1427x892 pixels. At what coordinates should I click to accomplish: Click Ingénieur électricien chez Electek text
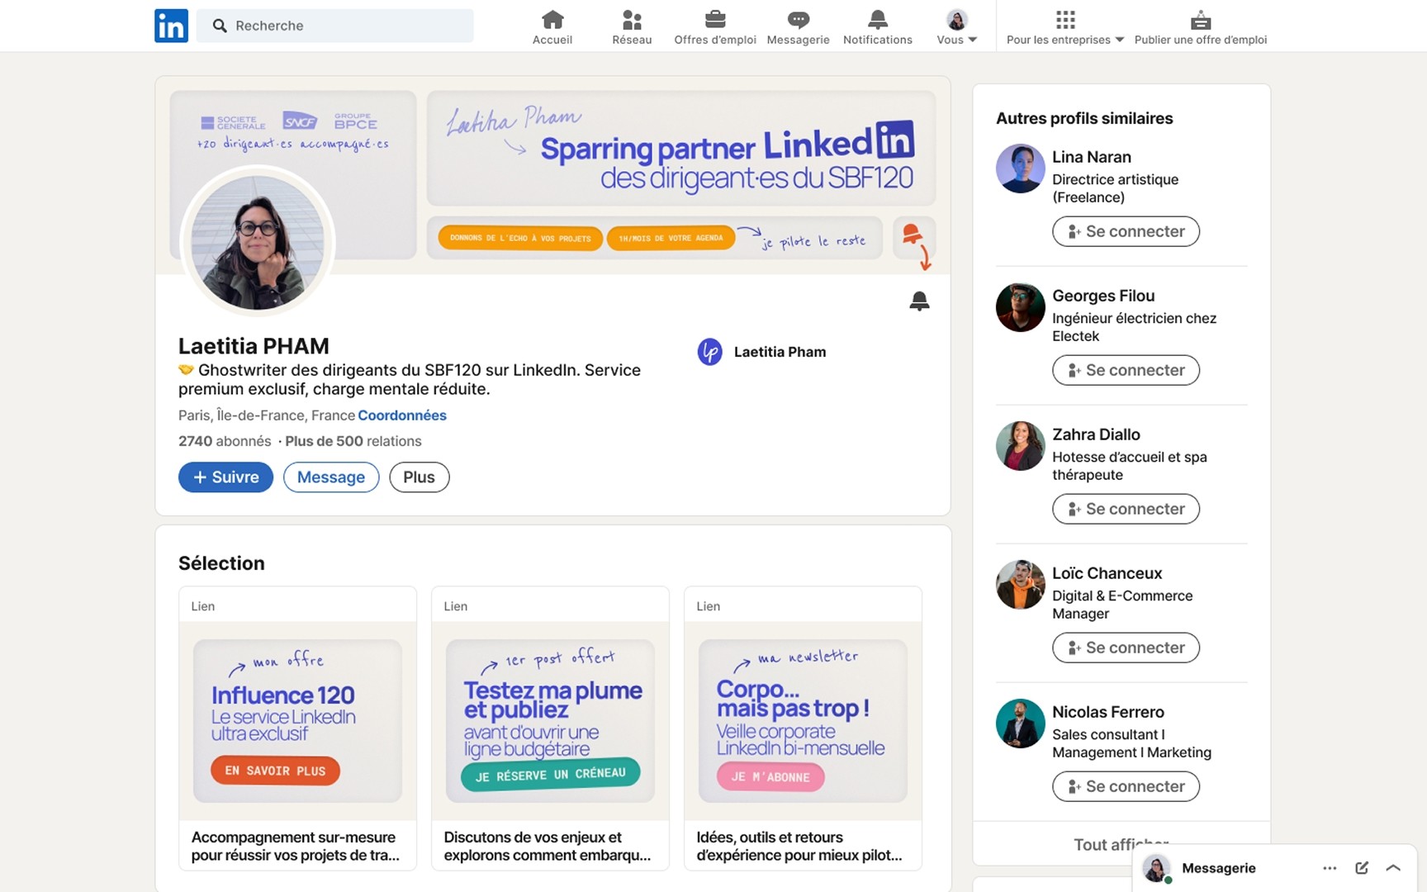1134,327
